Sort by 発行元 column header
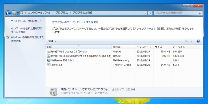208x104 pixels. (124, 47)
